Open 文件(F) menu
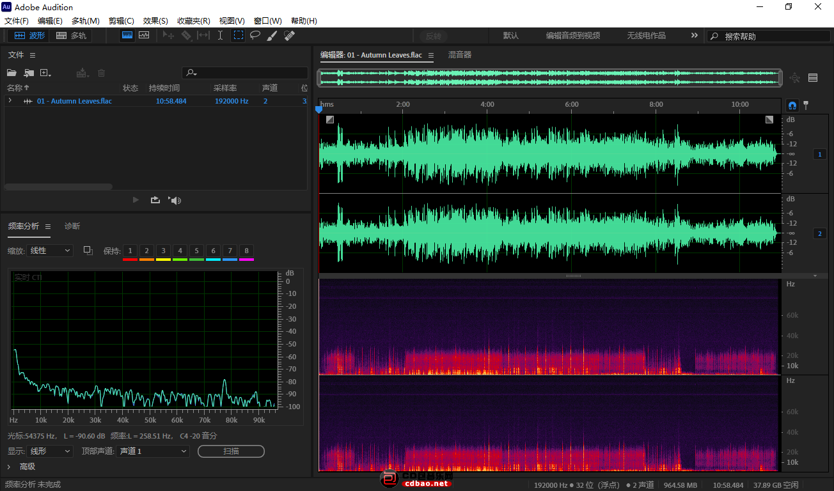The height and width of the screenshot is (491, 834). (x=17, y=21)
